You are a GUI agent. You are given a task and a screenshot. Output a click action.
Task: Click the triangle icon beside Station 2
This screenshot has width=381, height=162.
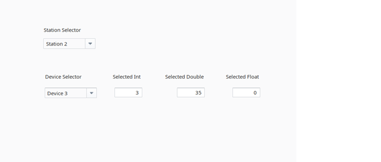coord(90,44)
